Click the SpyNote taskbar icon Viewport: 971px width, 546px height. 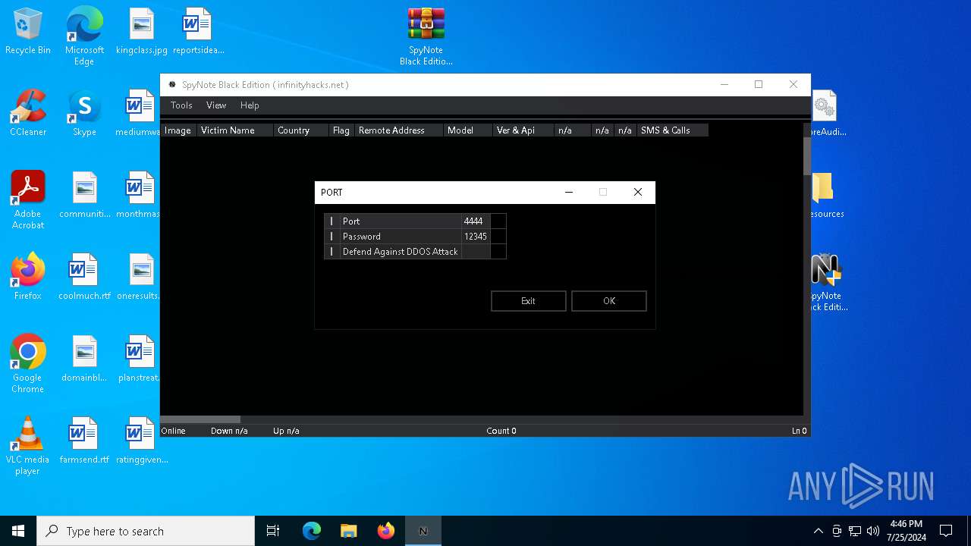point(423,531)
